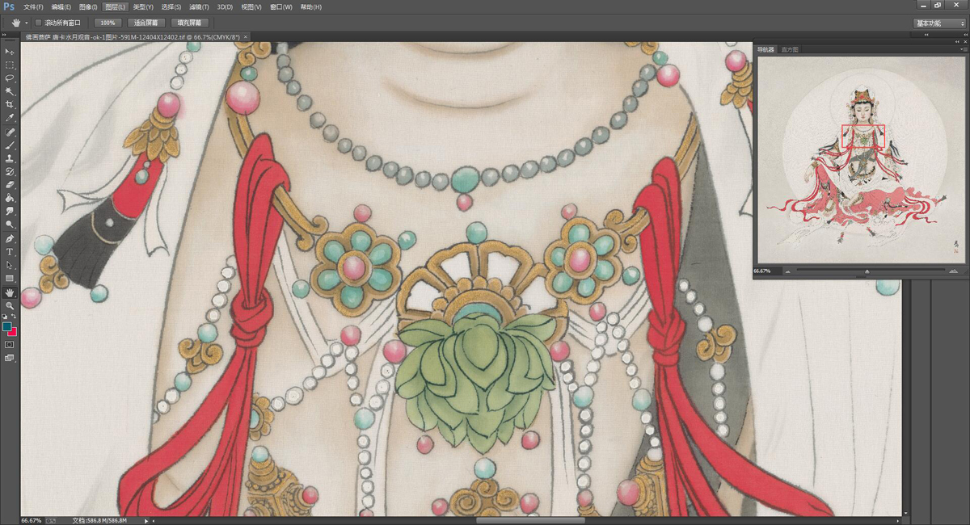The width and height of the screenshot is (970, 525).
Task: Open the 窗口(W) menu
Action: point(281,6)
